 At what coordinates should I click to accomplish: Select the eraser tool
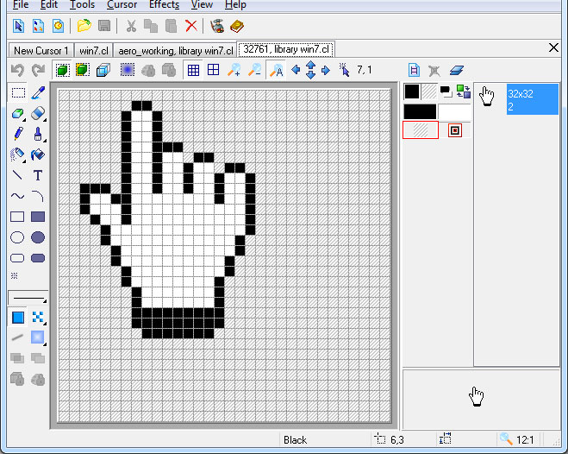pyautogui.click(x=38, y=114)
